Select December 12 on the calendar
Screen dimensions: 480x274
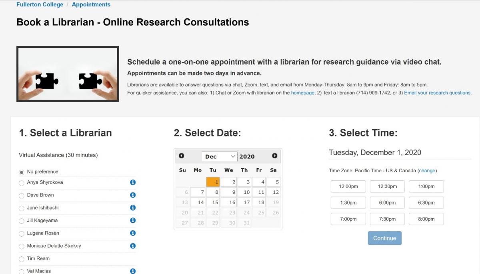click(273, 192)
